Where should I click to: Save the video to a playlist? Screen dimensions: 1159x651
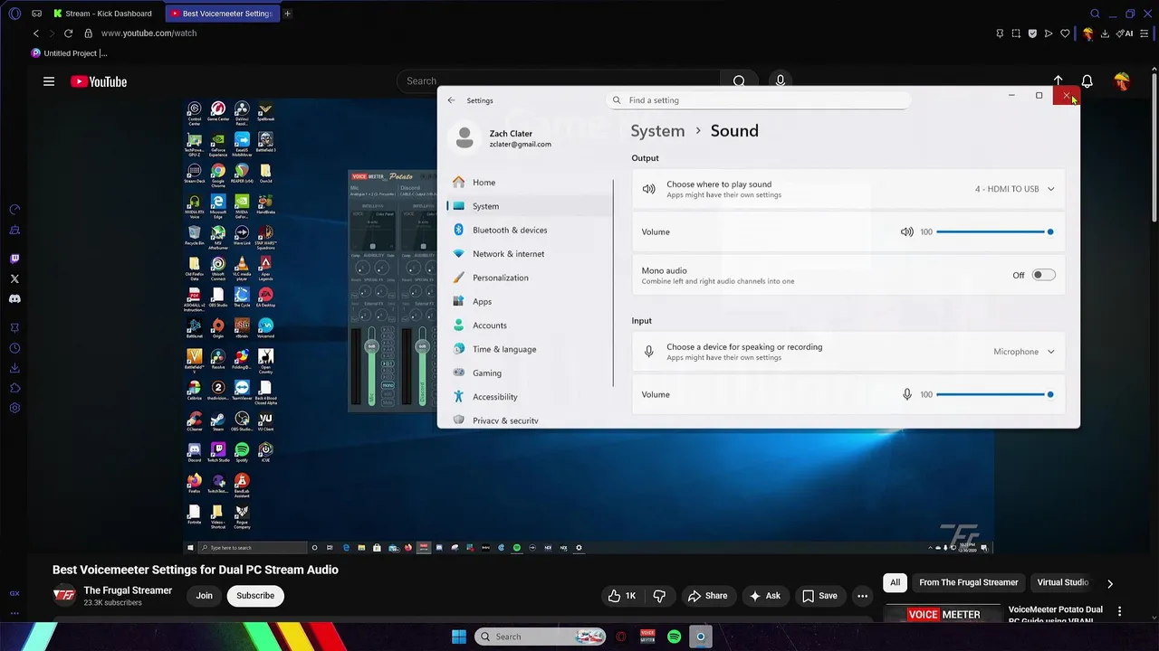pos(819,596)
